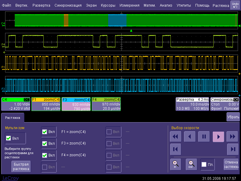241x181 pixels.
Task: Toggle the Пл. checkbox
Action: click(204, 164)
